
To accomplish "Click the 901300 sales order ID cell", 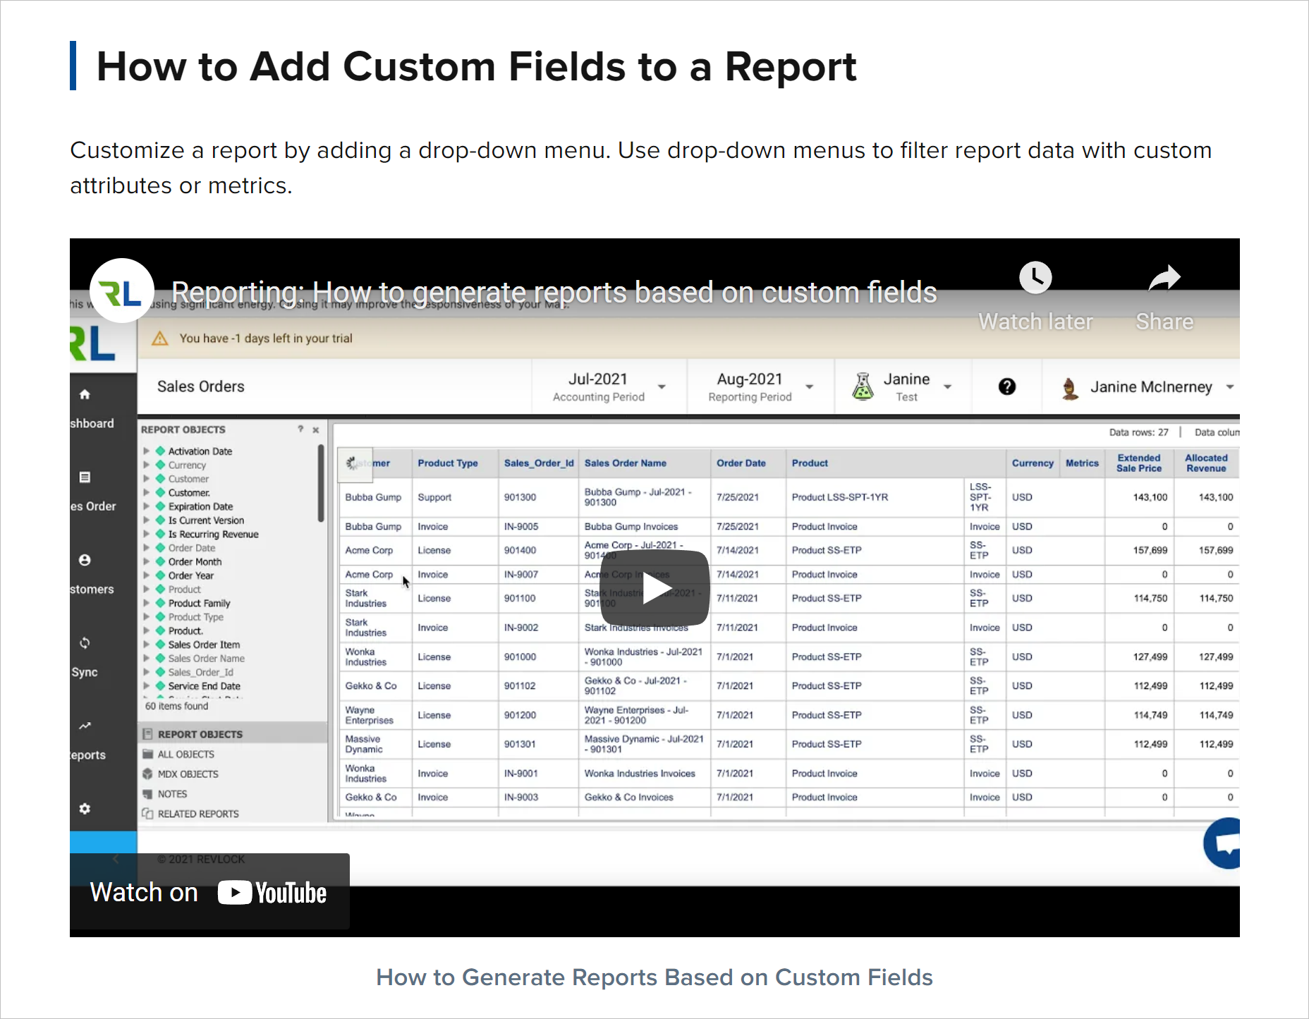I will [x=539, y=497].
